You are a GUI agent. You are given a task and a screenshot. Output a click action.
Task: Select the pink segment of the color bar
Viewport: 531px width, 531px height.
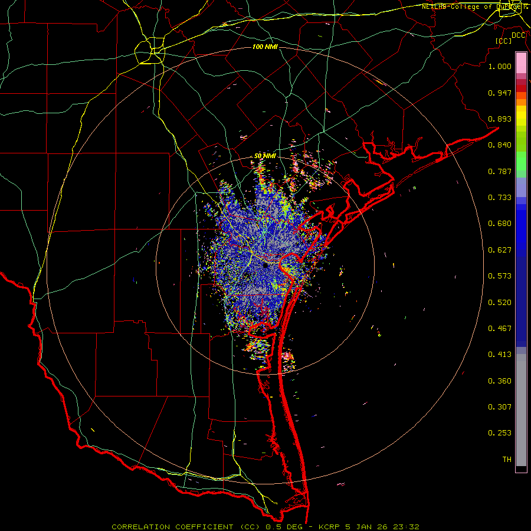[521, 63]
